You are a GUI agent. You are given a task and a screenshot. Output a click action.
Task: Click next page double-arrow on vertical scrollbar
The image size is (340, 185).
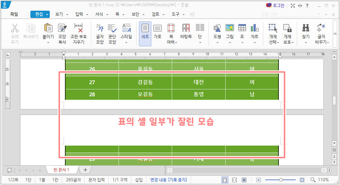[x=334, y=162]
